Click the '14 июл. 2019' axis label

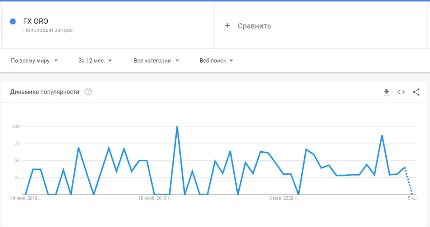point(25,199)
